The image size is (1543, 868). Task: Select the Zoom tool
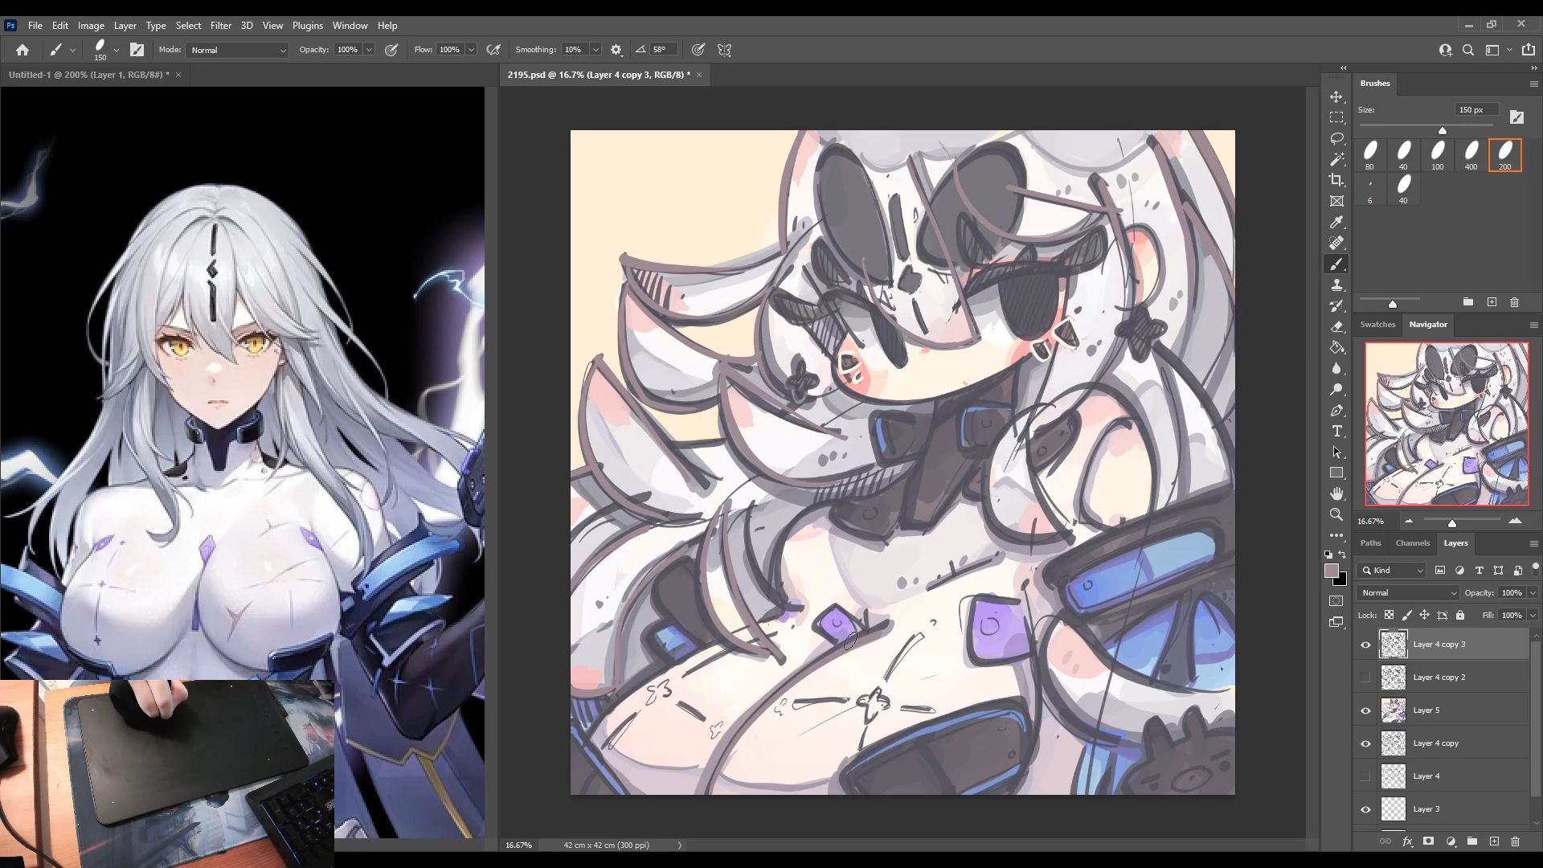point(1336,514)
